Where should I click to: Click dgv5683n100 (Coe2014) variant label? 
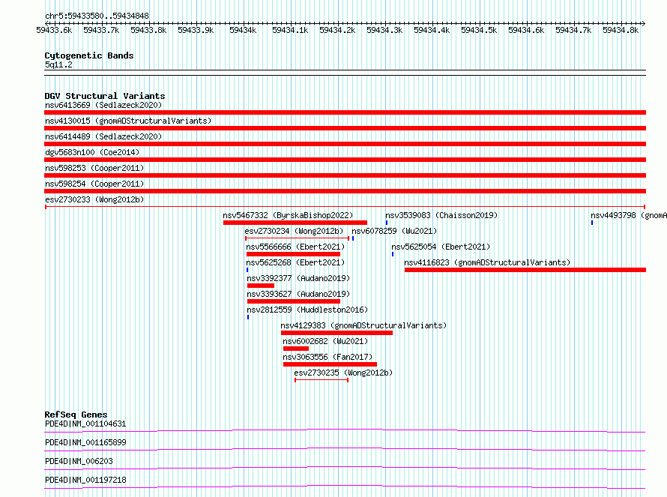92,152
